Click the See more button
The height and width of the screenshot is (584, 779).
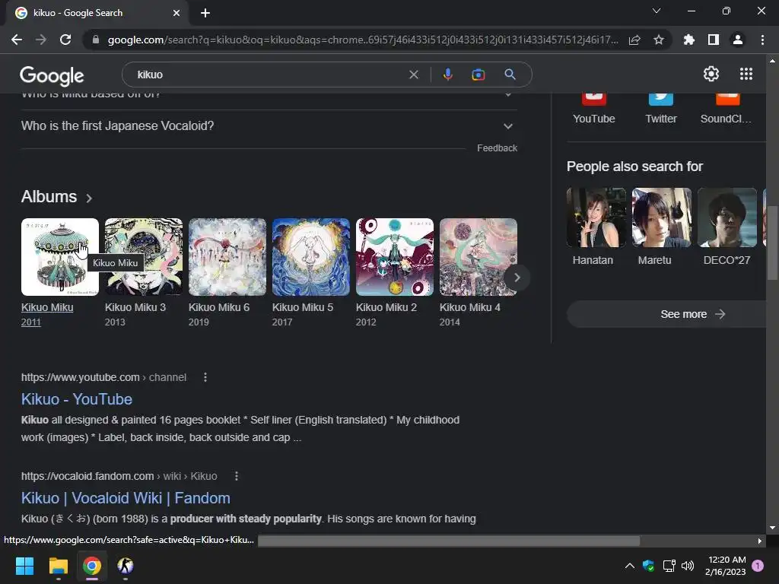(x=666, y=314)
